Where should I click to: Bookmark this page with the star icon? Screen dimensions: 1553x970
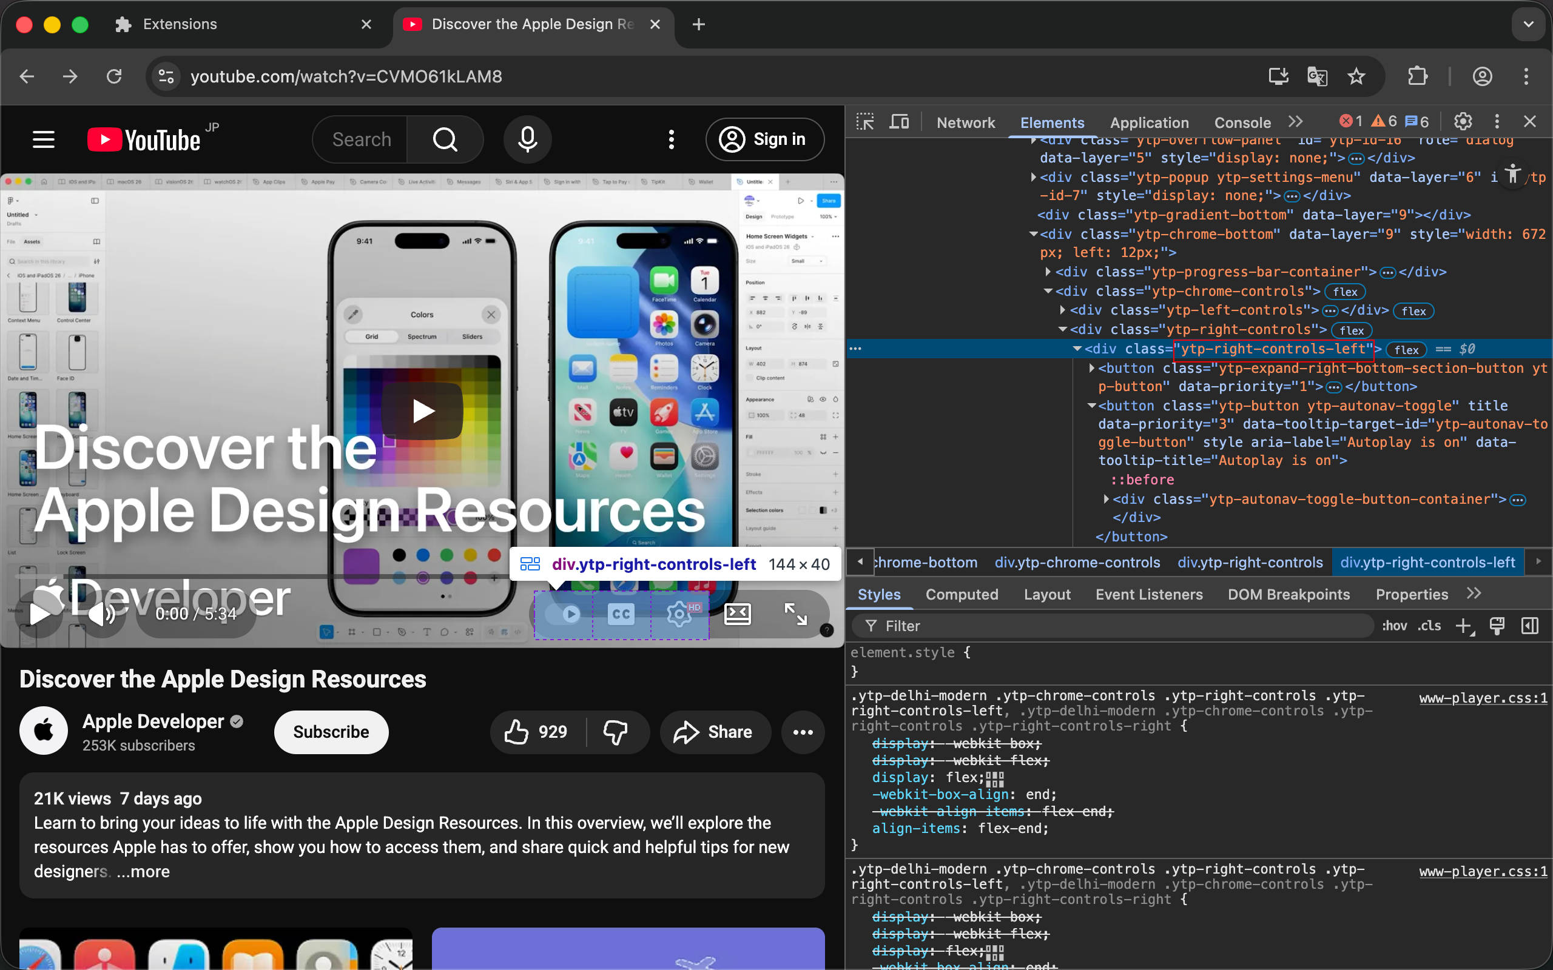pyautogui.click(x=1356, y=77)
